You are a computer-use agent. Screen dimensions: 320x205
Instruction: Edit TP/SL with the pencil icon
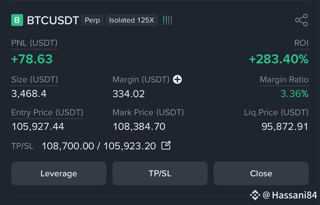(x=166, y=145)
